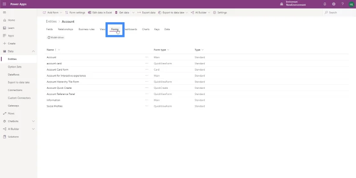The width and height of the screenshot is (356, 178).
Task: Open the Account Card form row
Action: (57, 70)
